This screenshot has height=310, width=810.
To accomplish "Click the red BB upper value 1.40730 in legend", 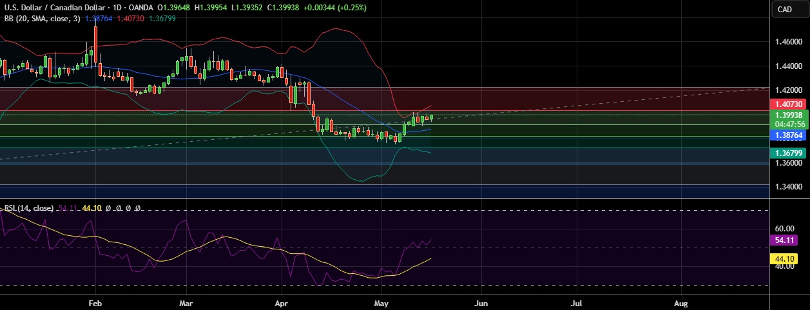I will pyautogui.click(x=131, y=19).
